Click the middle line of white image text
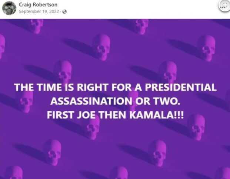Image resolution: width=230 pixels, height=179 pixels. click(x=115, y=101)
